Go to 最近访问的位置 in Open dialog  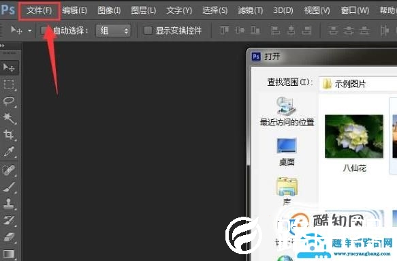287,112
